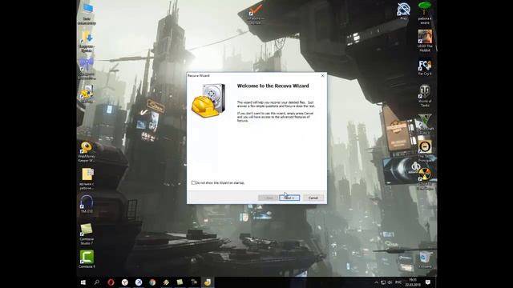The width and height of the screenshot is (513, 288).
Task: Launch World of Tanks shortcut
Action: (x=425, y=96)
